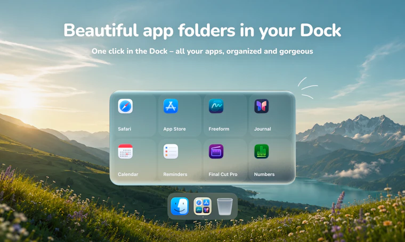Open the Numbers app icon

coord(262,151)
